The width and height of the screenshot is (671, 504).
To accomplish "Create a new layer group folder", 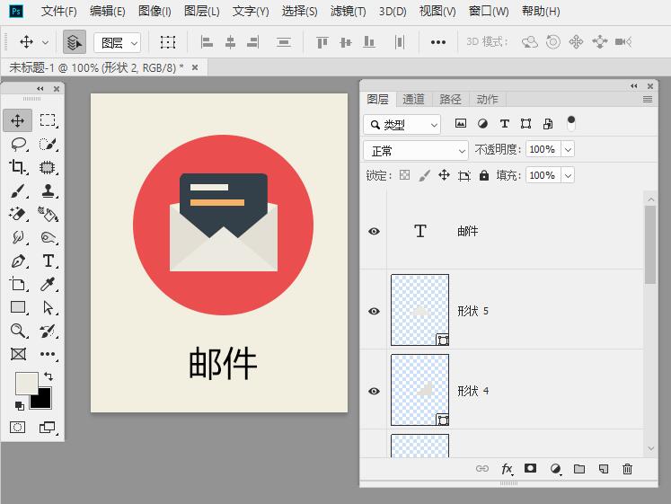I will pos(579,469).
